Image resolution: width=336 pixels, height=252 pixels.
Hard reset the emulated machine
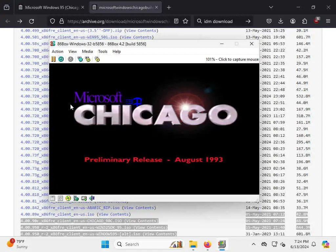(x=61, y=59)
